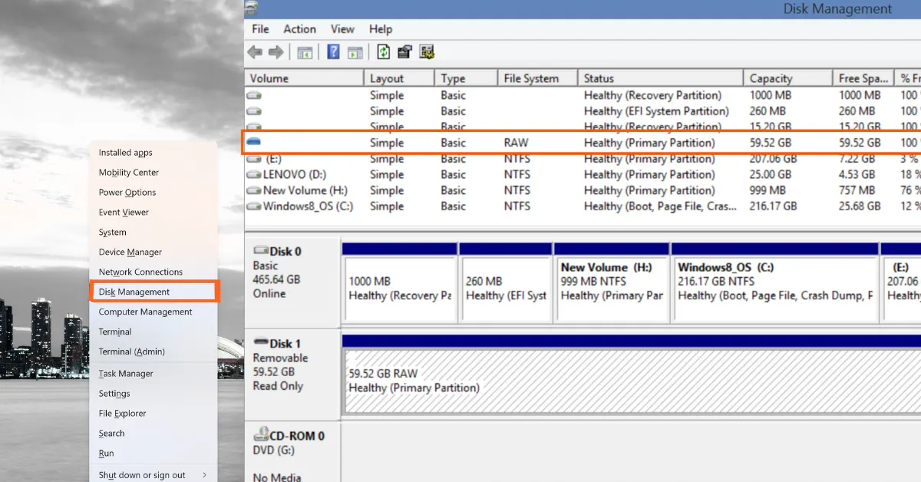Click the Refresh icon with green arrows

(x=383, y=52)
